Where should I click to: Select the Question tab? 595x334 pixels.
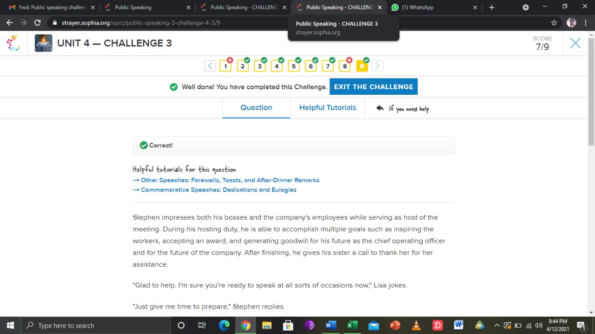click(x=256, y=108)
